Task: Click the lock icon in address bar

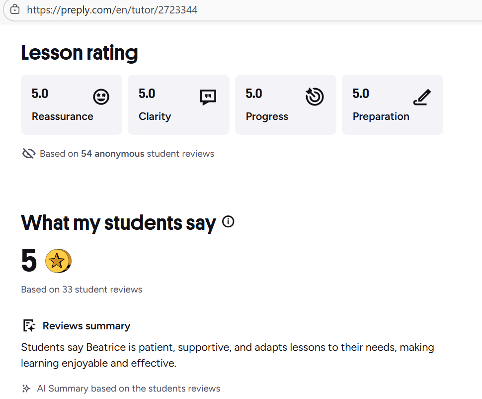Action: (15, 9)
